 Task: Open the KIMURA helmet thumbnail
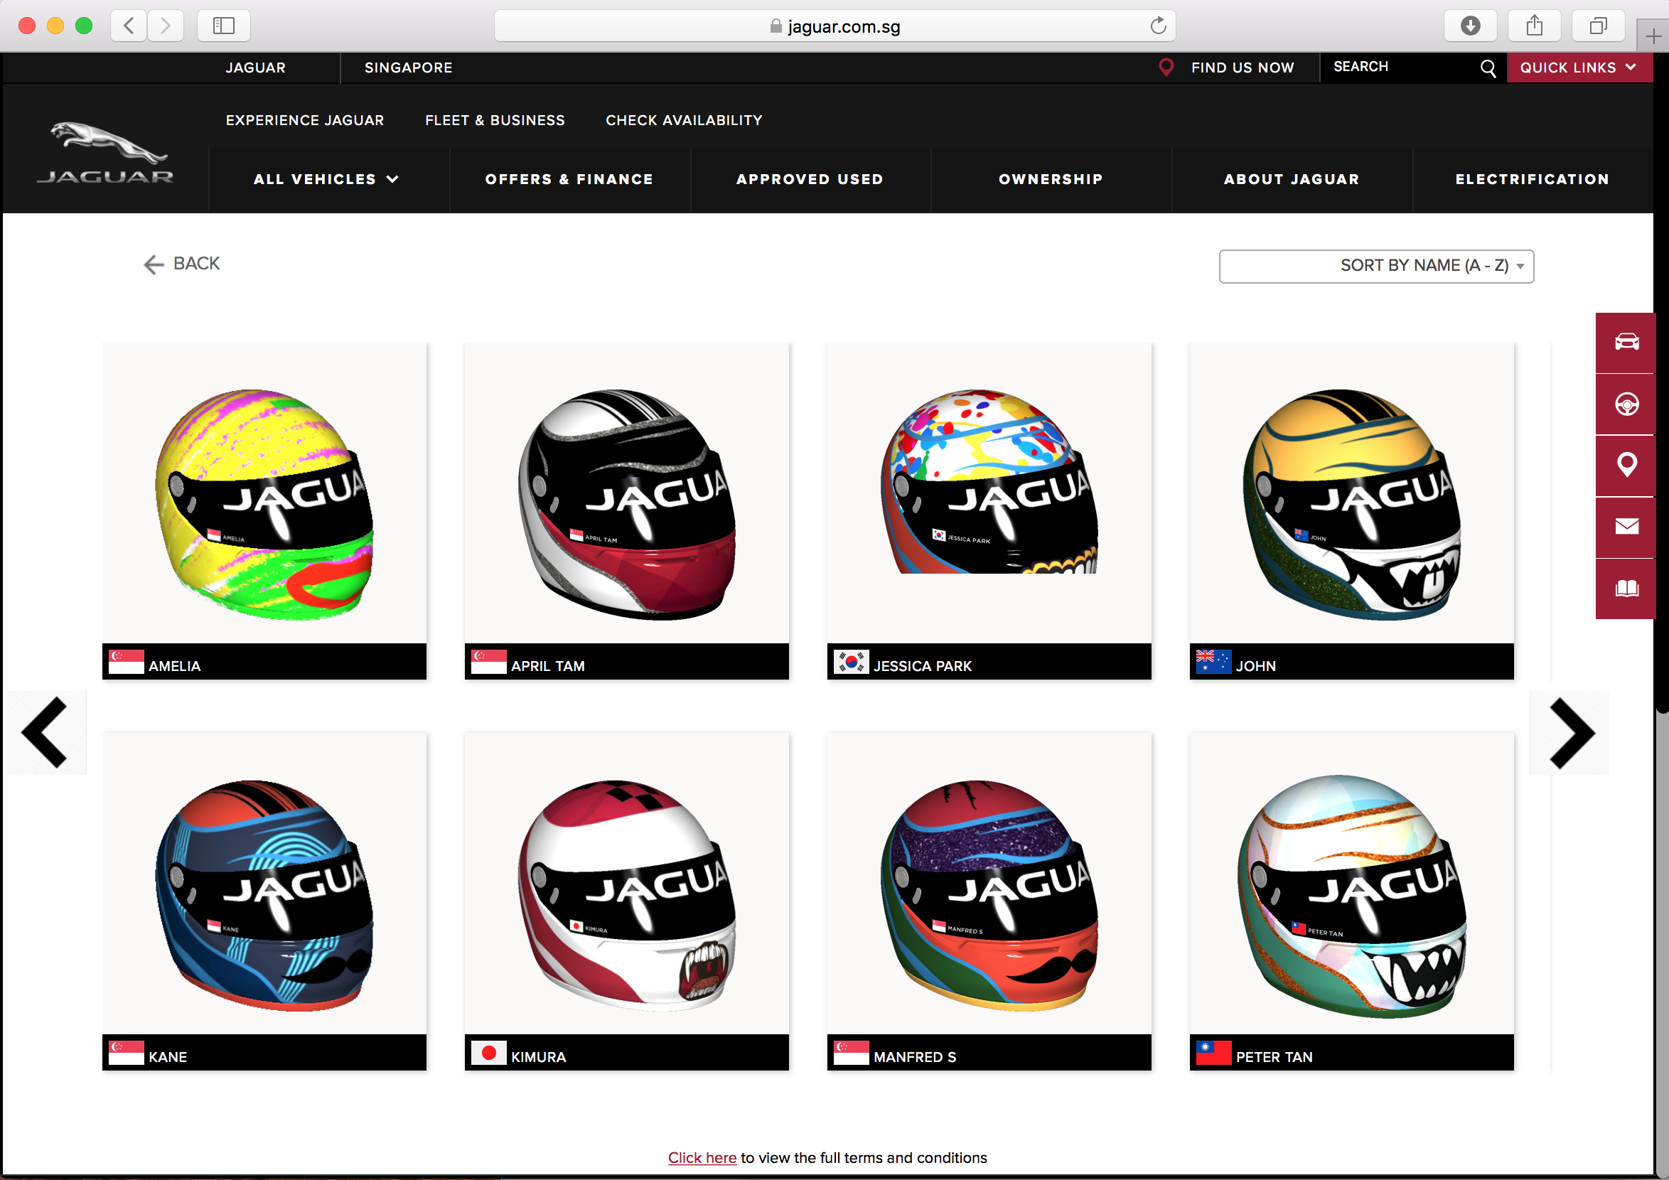click(627, 884)
